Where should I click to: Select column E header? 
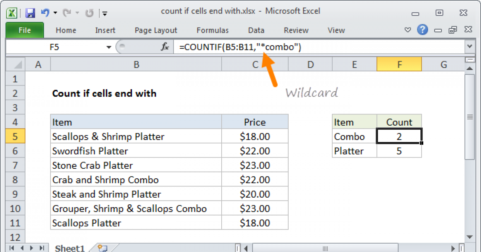[354, 64]
